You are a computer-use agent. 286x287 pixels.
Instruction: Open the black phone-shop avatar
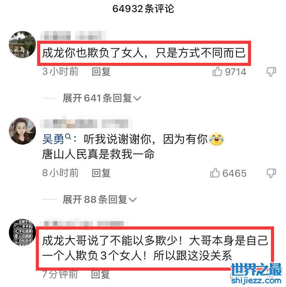coord(23,232)
